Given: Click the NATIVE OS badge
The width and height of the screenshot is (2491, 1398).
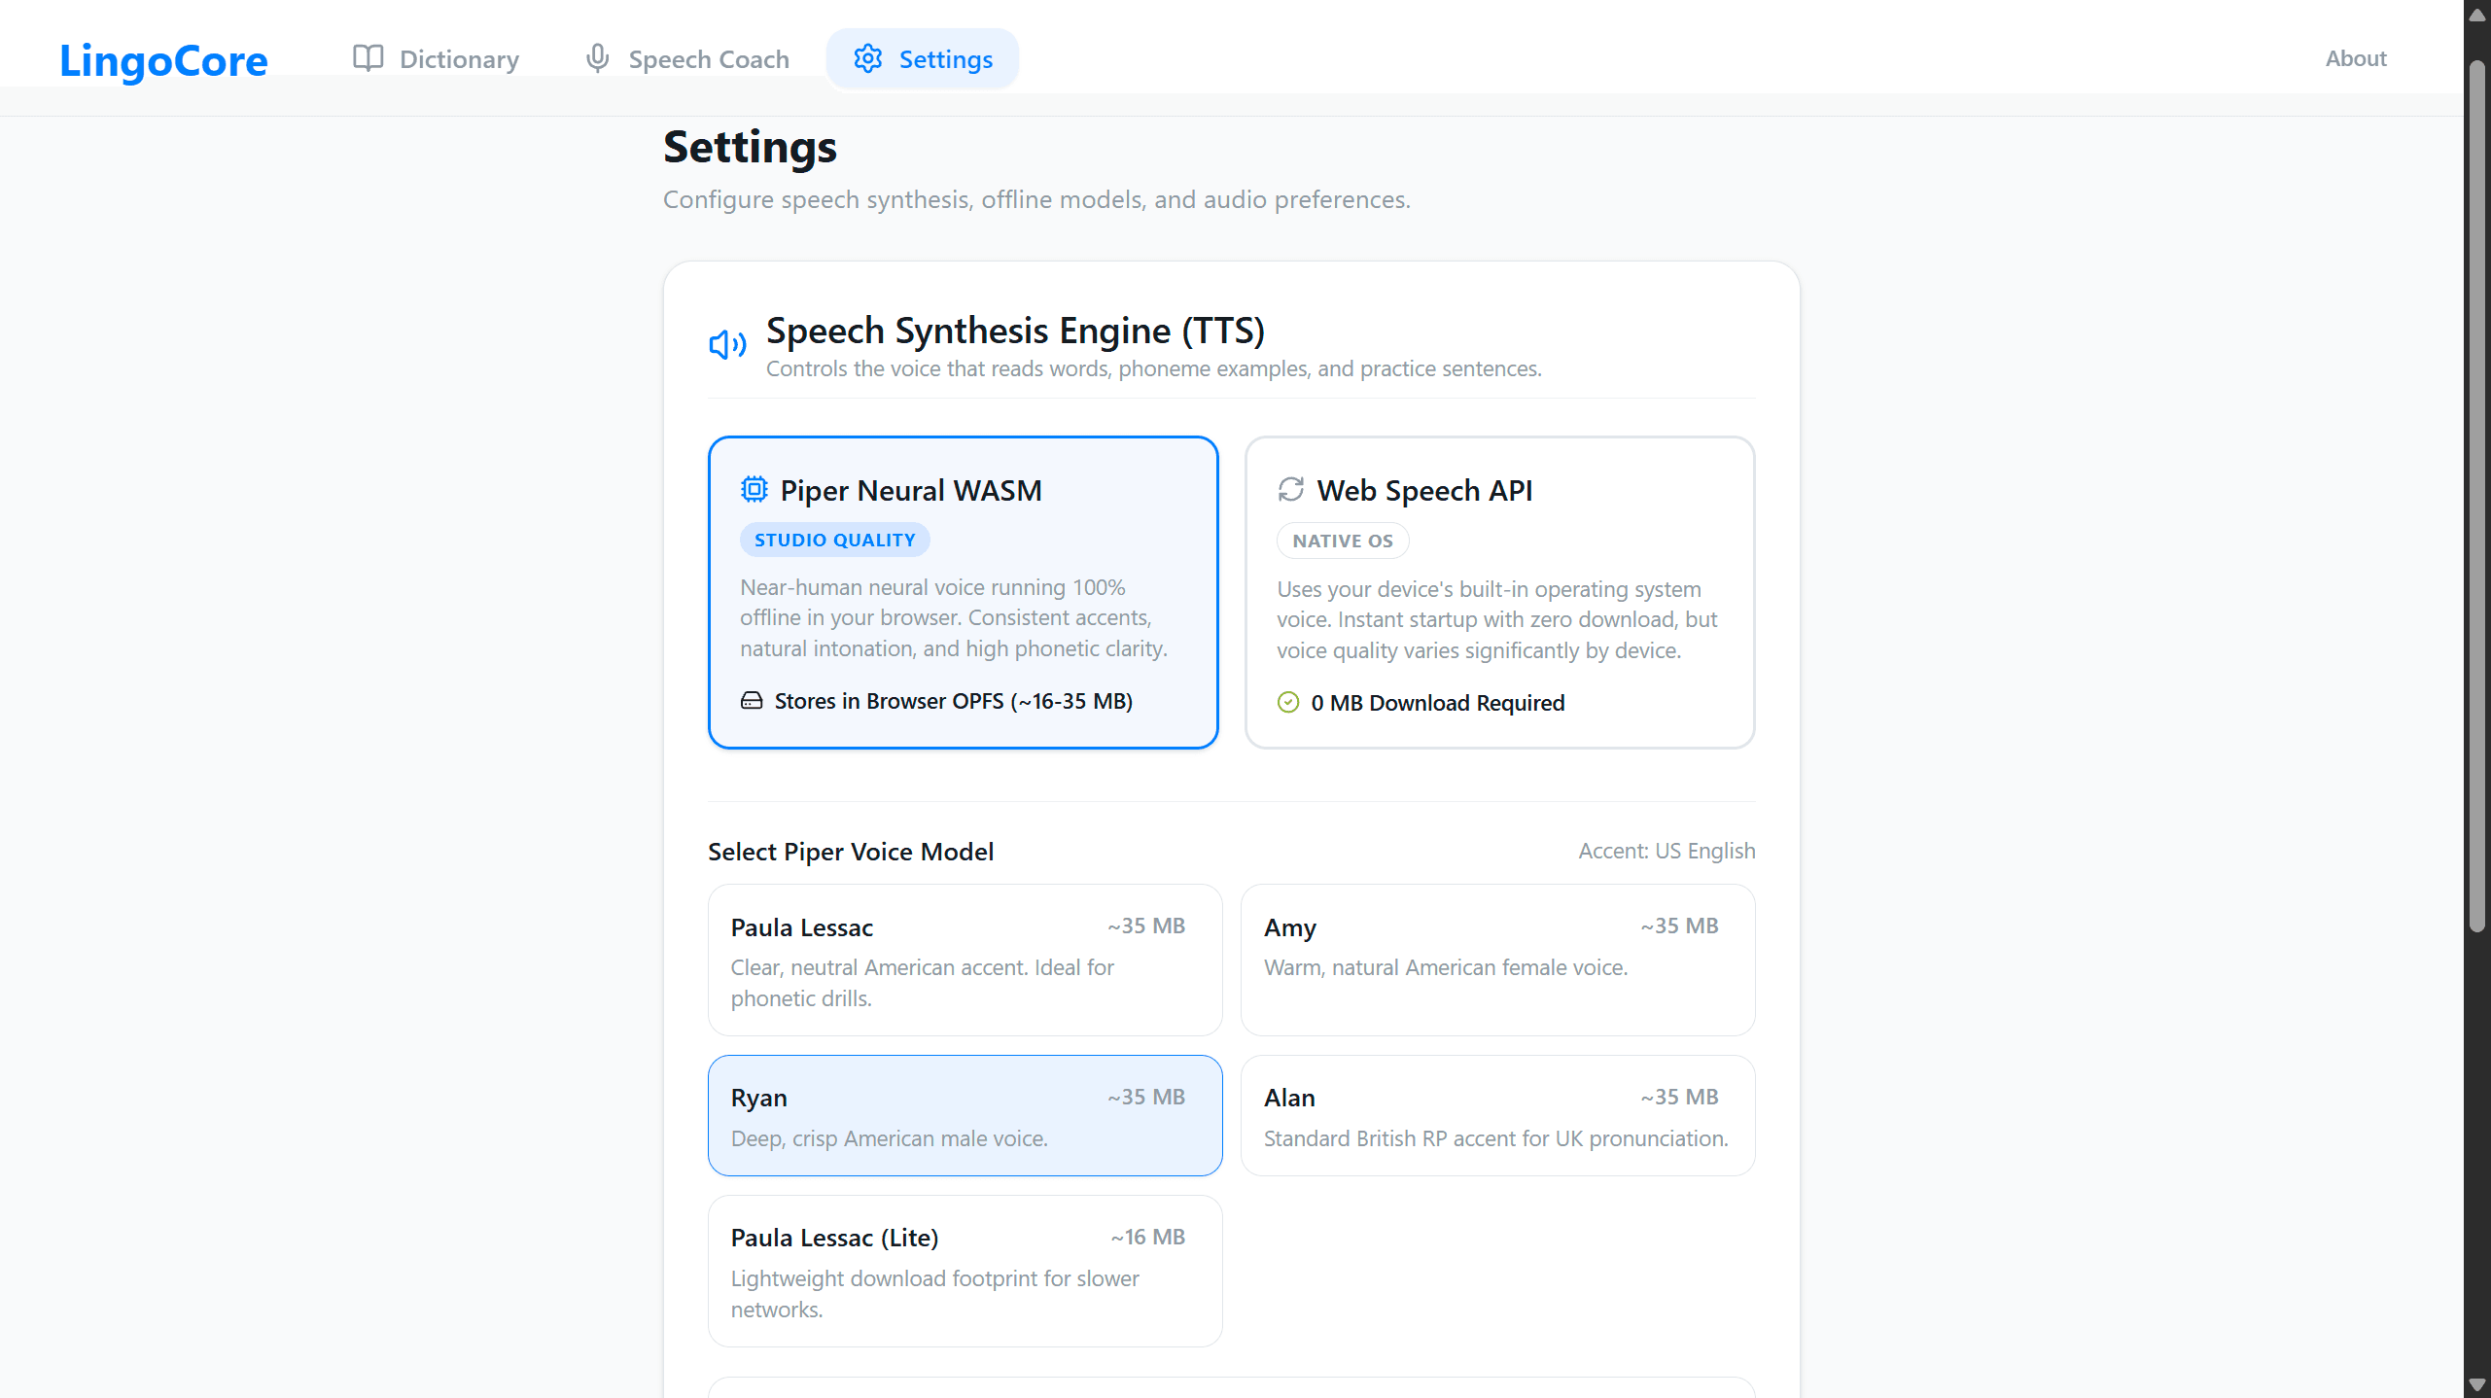Looking at the screenshot, I should click(x=1342, y=541).
